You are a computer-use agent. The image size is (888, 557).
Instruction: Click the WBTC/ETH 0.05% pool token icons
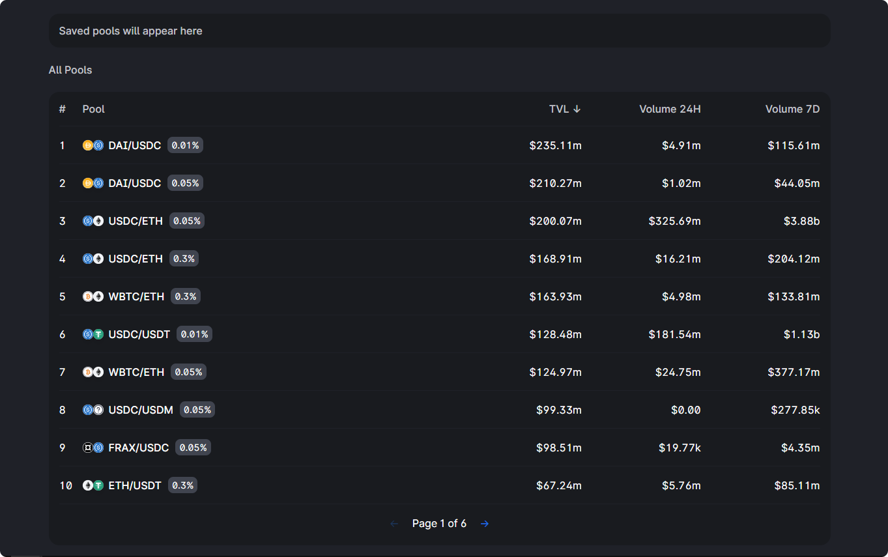pyautogui.click(x=93, y=372)
